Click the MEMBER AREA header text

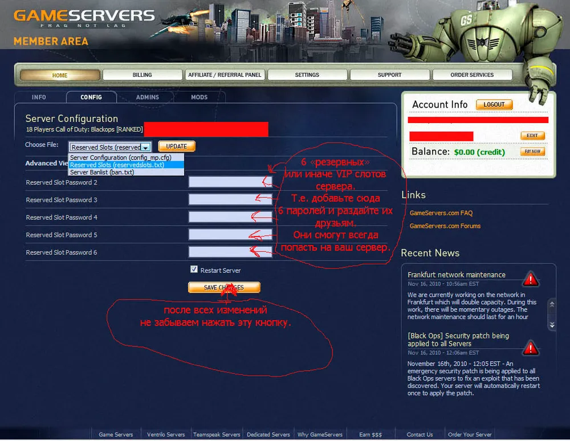pos(51,41)
